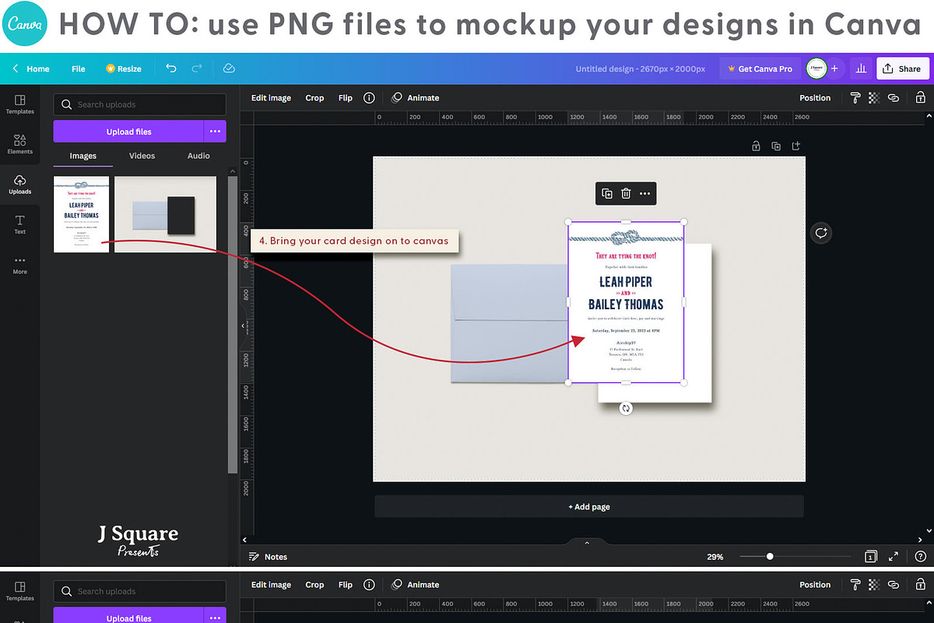Click the help question mark button
The image size is (934, 623).
pos(921,556)
